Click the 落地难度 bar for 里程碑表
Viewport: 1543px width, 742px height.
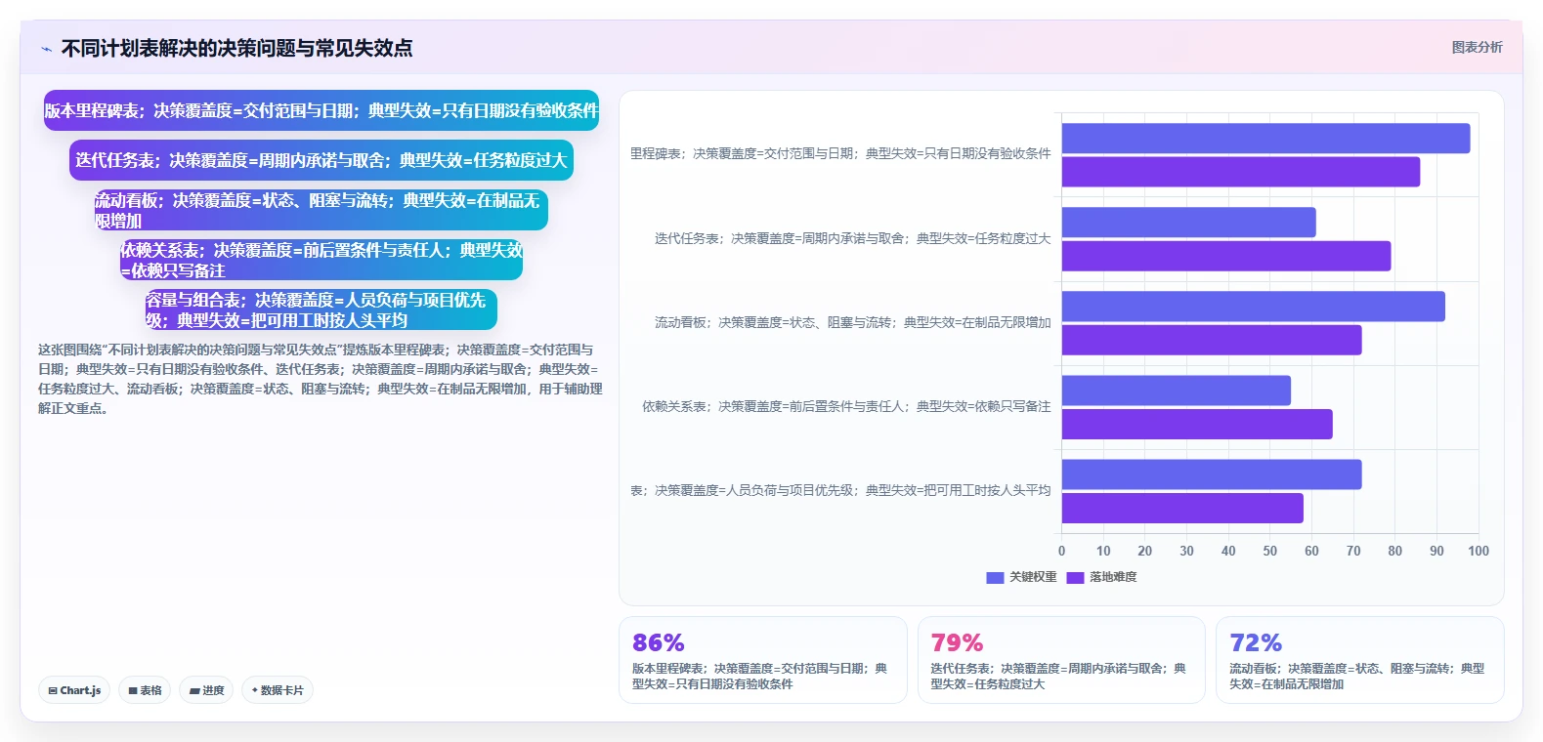[1241, 172]
